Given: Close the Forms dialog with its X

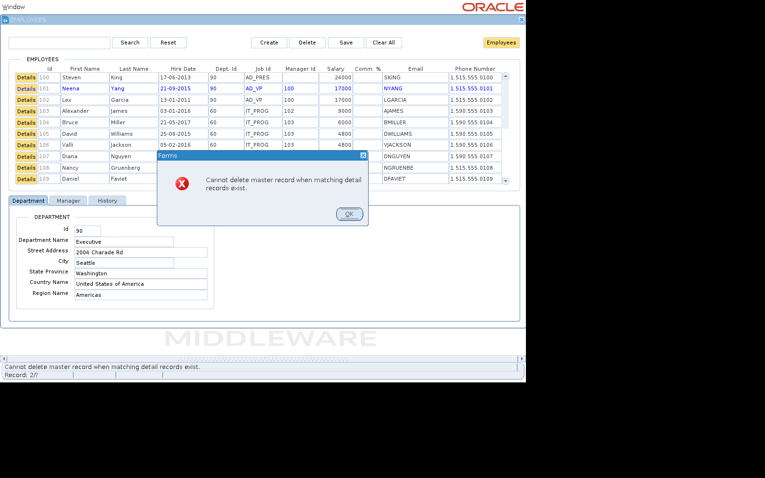Looking at the screenshot, I should click(363, 155).
